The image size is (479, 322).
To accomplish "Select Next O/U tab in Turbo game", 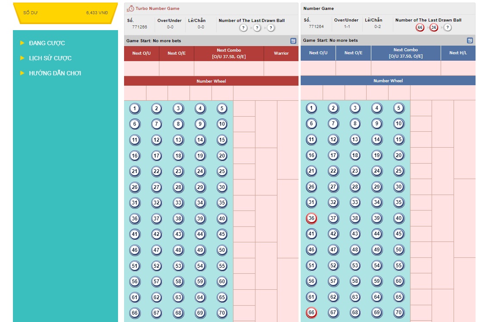I will 141,53.
